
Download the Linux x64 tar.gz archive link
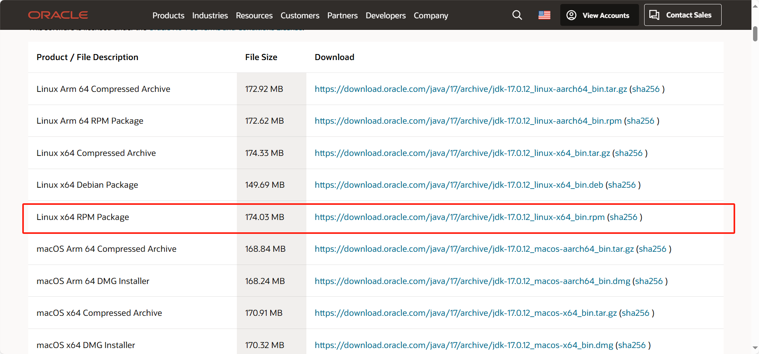click(462, 153)
